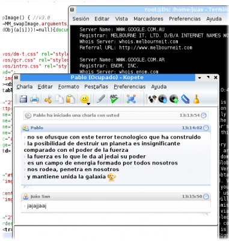Click 'vos/gcr.css' in code editor
This screenshot has height=241, width=229.
pos(19,60)
